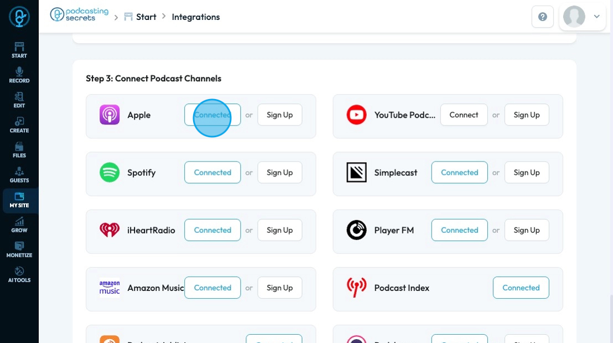This screenshot has height=343, width=613.
Task: Click the Apple Podcasts icon
Action: tap(110, 115)
